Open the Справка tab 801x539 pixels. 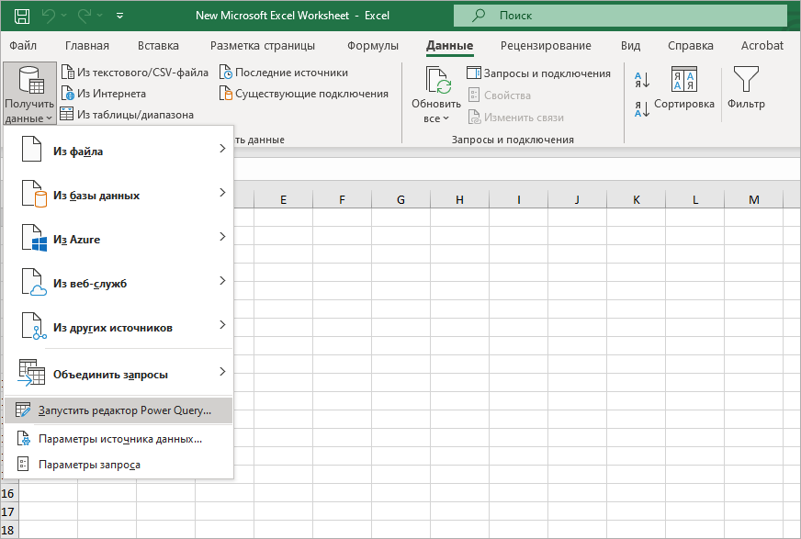[690, 45]
